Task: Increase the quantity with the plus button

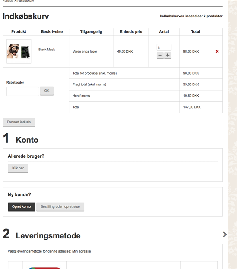Action: pyautogui.click(x=168, y=55)
